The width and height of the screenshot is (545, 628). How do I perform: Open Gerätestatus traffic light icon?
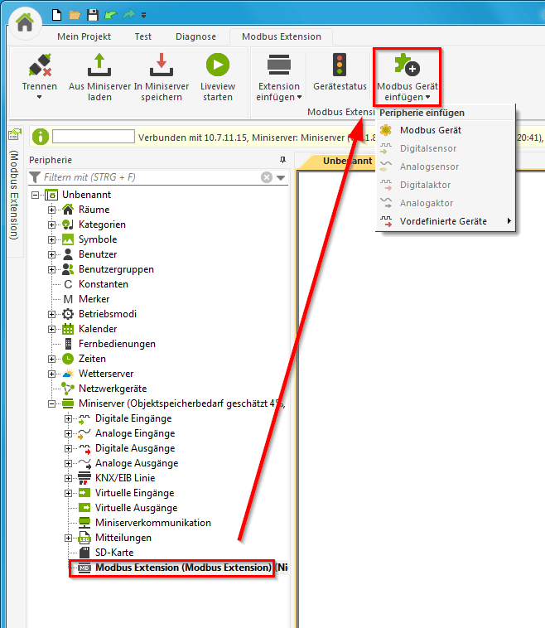pyautogui.click(x=340, y=65)
